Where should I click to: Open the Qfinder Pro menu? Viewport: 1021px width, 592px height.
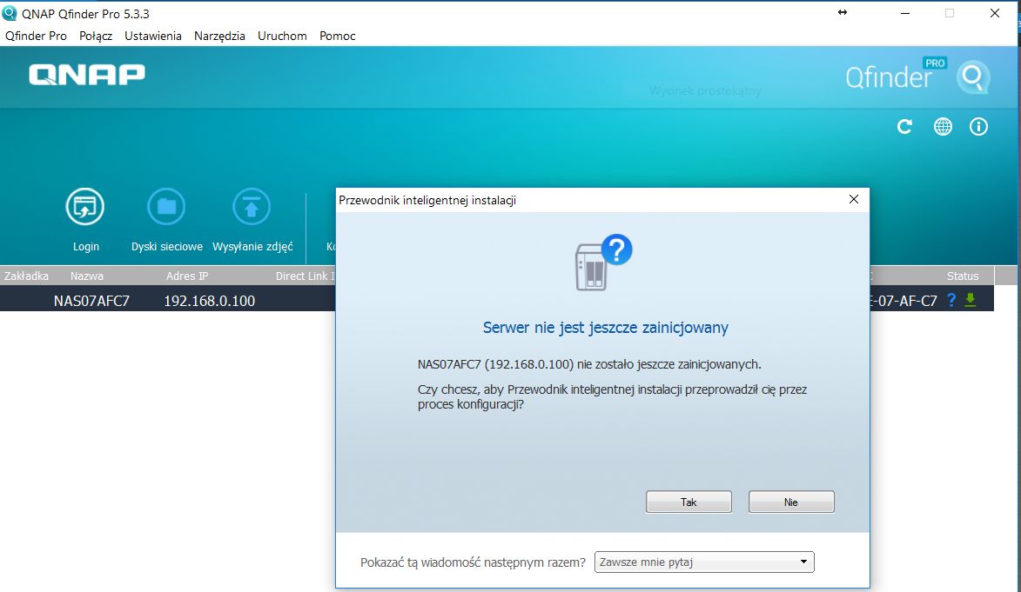(36, 36)
